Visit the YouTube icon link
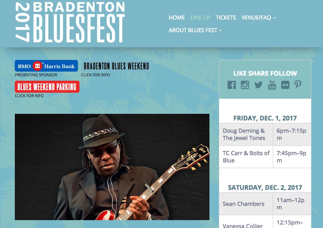Screen dimensions: 323x228 pyautogui.click(x=272, y=85)
